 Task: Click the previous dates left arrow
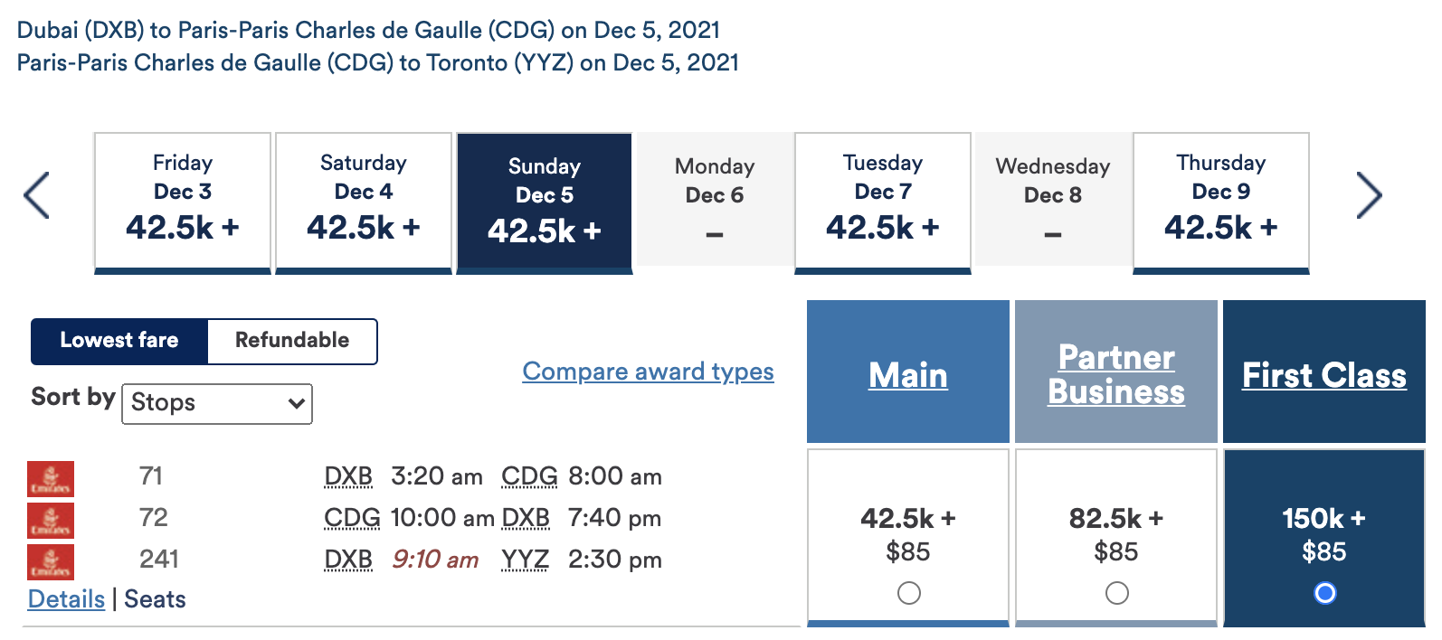pyautogui.click(x=36, y=195)
